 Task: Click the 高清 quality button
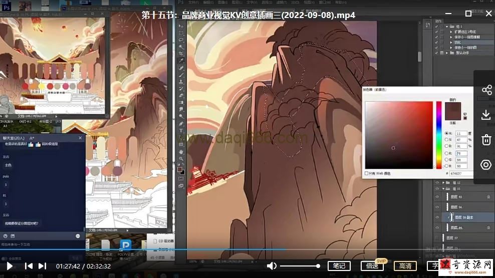coord(405,266)
